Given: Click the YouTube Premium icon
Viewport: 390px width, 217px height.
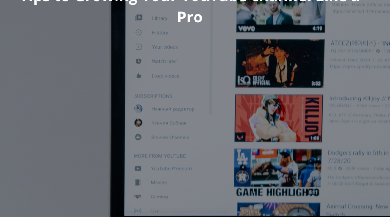Looking at the screenshot, I should [x=138, y=169].
